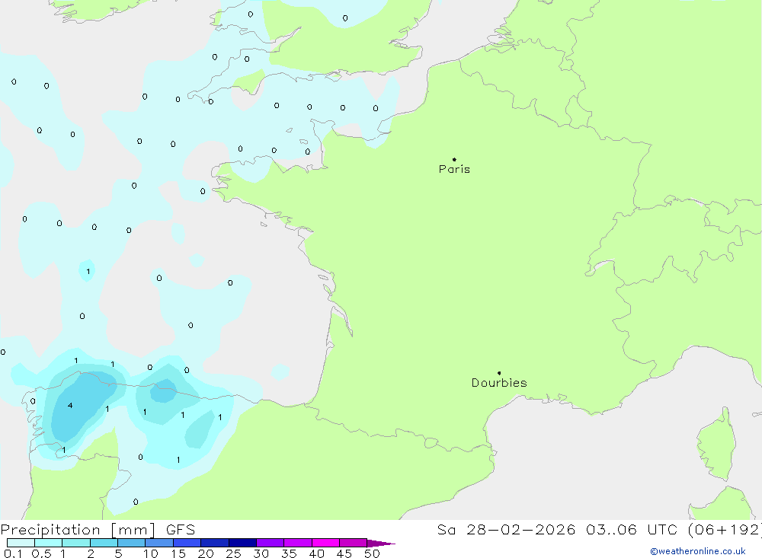Click the 'Precipitation [mm]' title text

click(78, 529)
